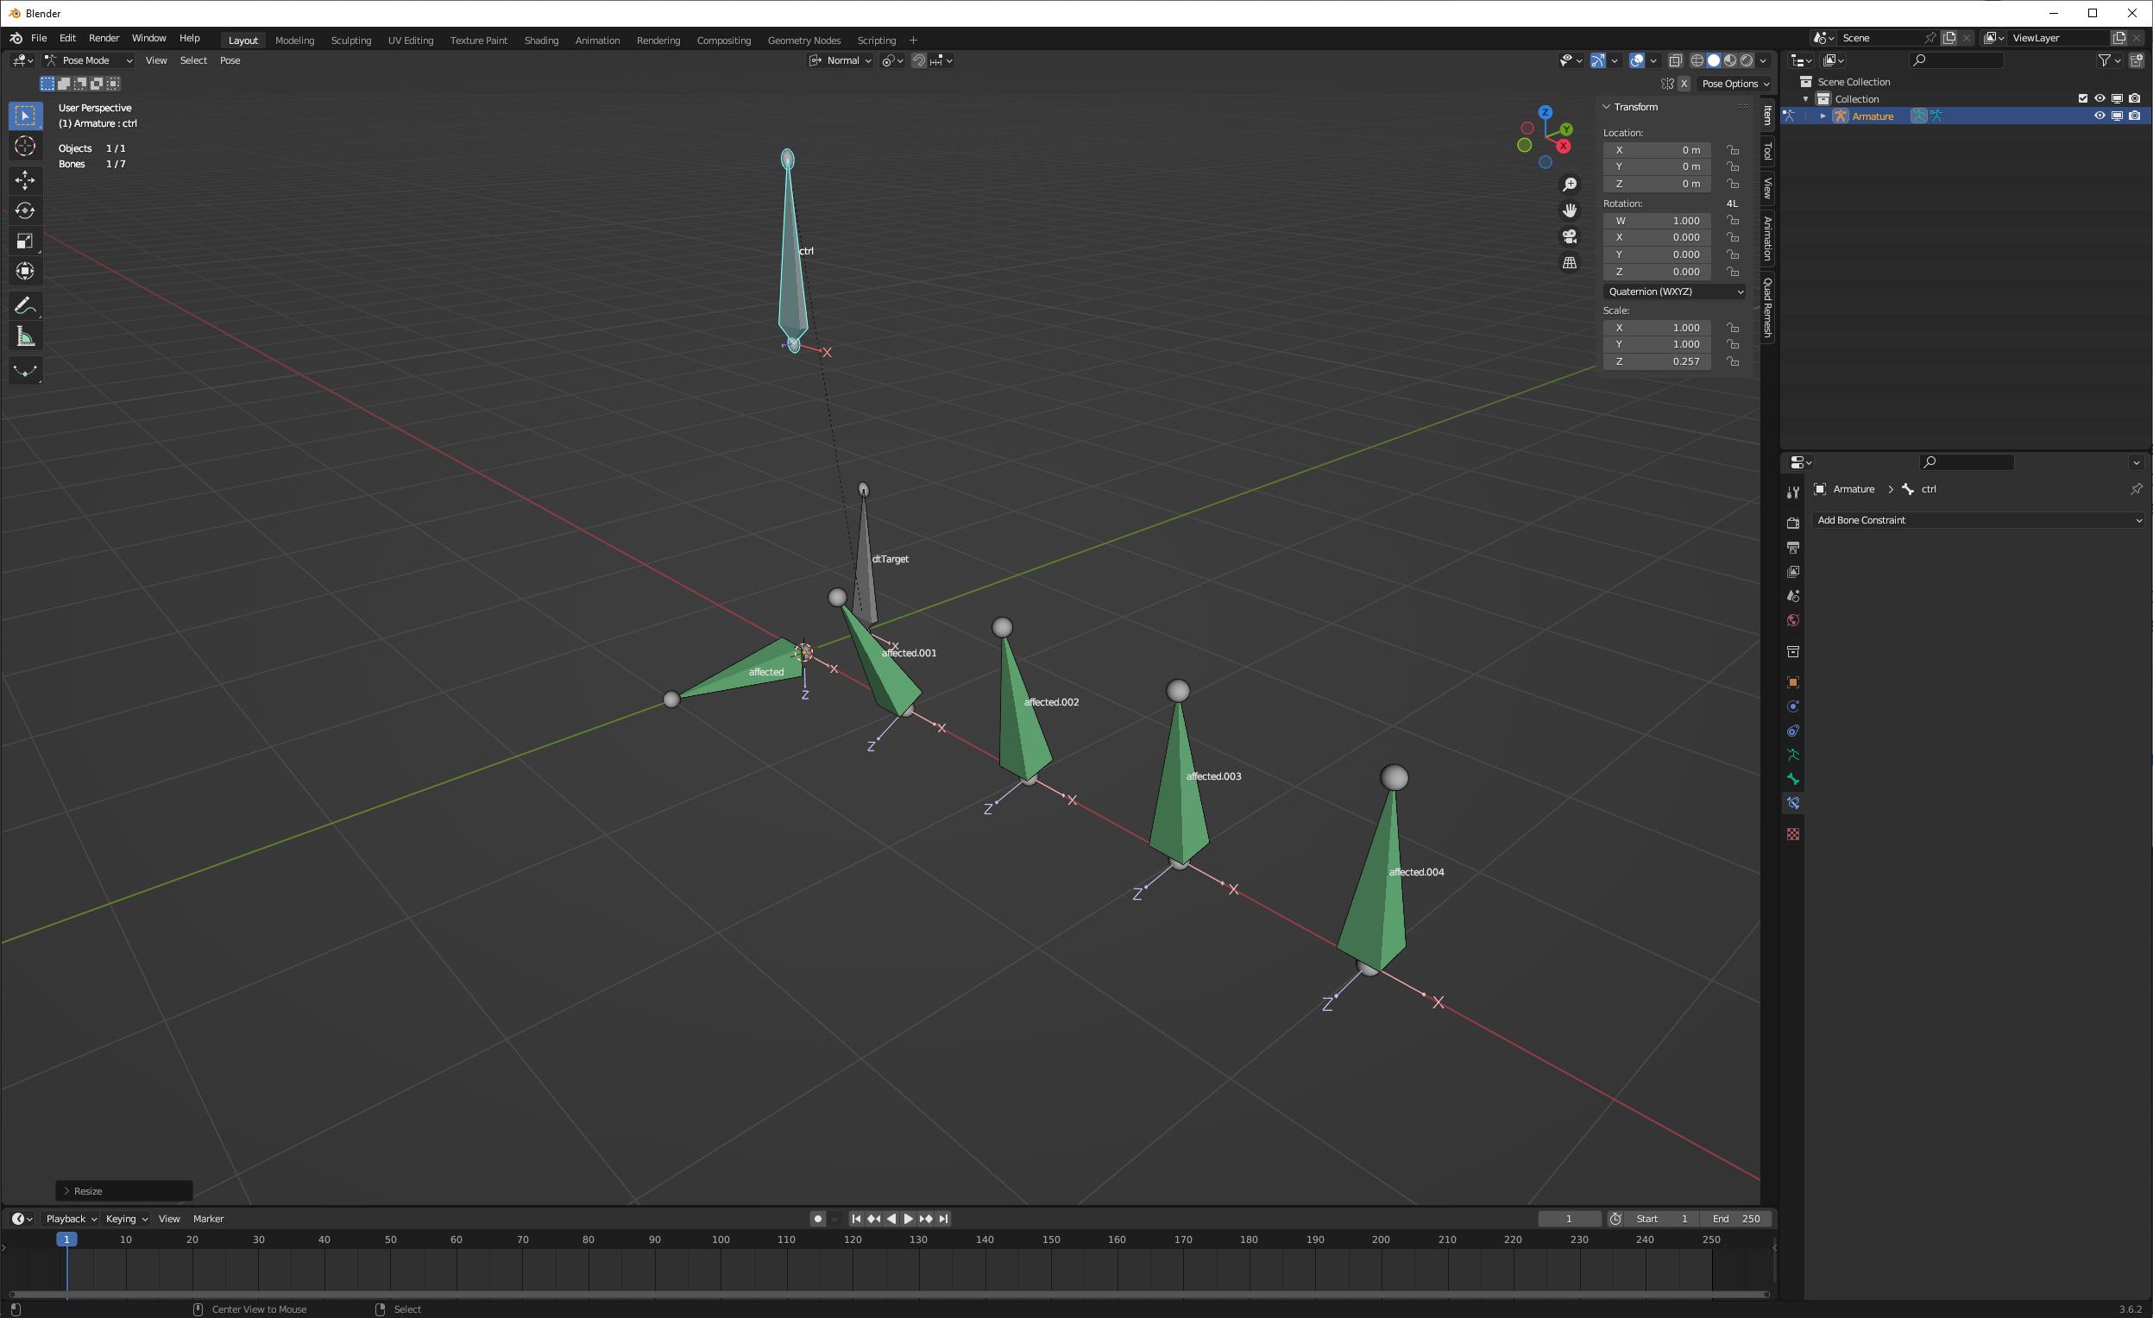This screenshot has height=1318, width=2153.
Task: Open Pose Mode dropdown
Action: 88,60
